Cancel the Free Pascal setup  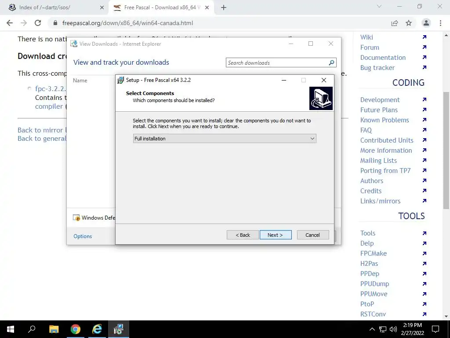click(313, 235)
